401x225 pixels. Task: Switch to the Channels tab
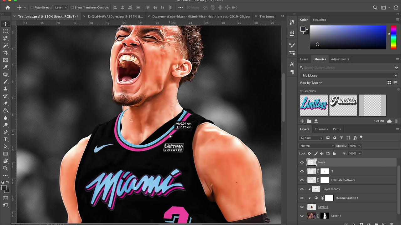[321, 129]
